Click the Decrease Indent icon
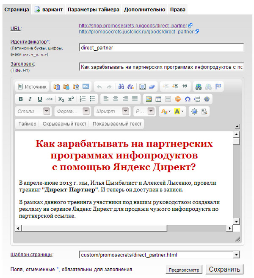Image resolution: width=254 pixels, height=278 pixels. point(166,87)
